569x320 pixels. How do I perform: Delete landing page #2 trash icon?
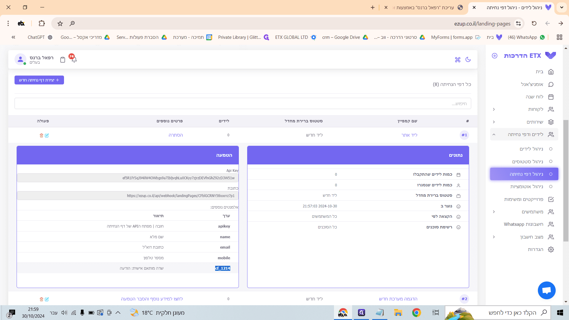point(41,299)
